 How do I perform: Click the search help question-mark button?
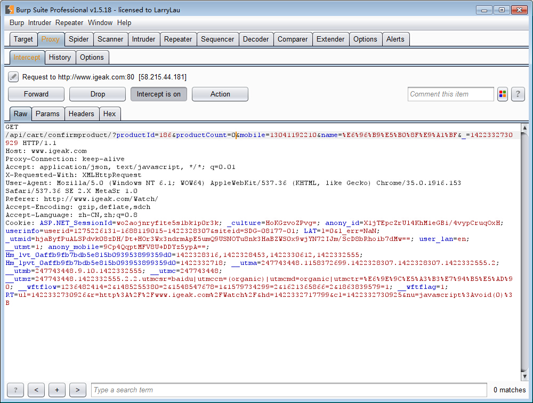pyautogui.click(x=15, y=390)
